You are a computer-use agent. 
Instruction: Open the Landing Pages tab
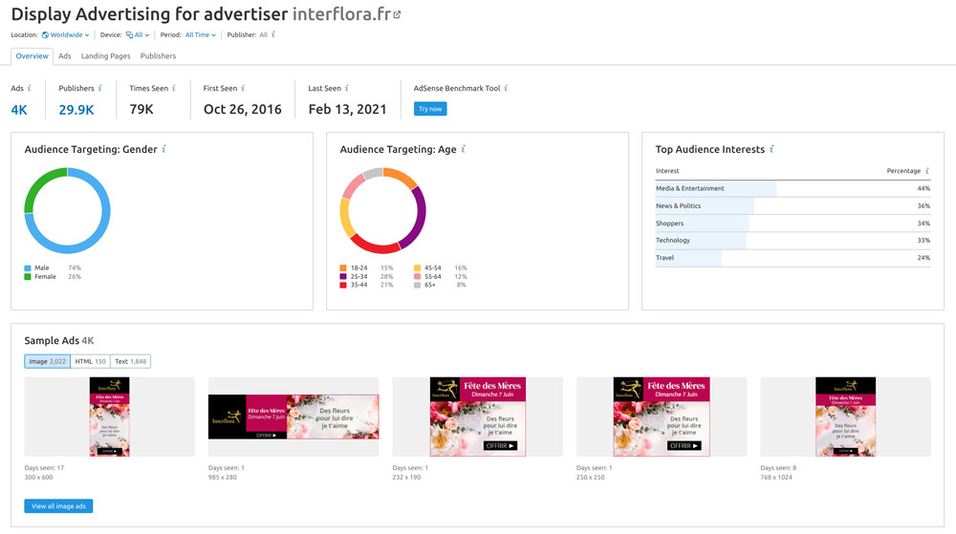(x=105, y=56)
